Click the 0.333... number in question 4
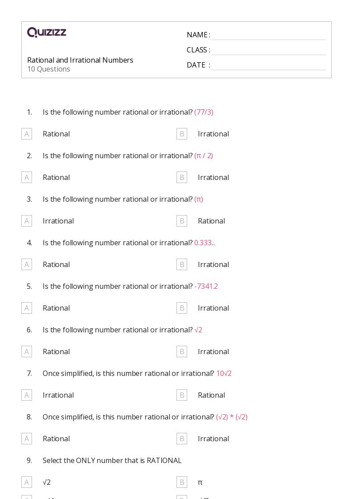Screen dimensions: 353x499 (205, 243)
